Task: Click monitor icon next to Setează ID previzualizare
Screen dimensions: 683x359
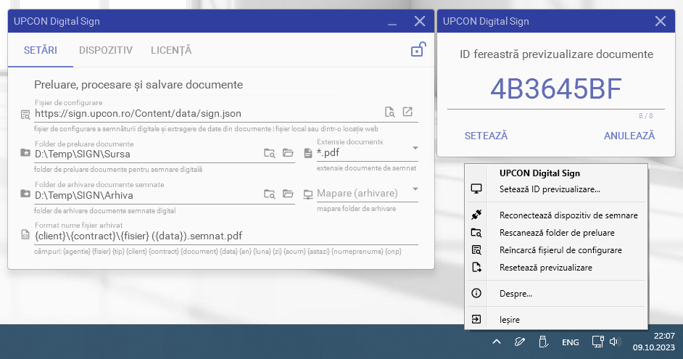Action: coord(476,189)
